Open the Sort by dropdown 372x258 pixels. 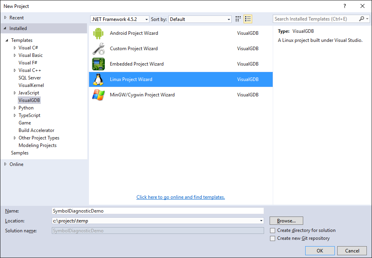click(x=200, y=19)
